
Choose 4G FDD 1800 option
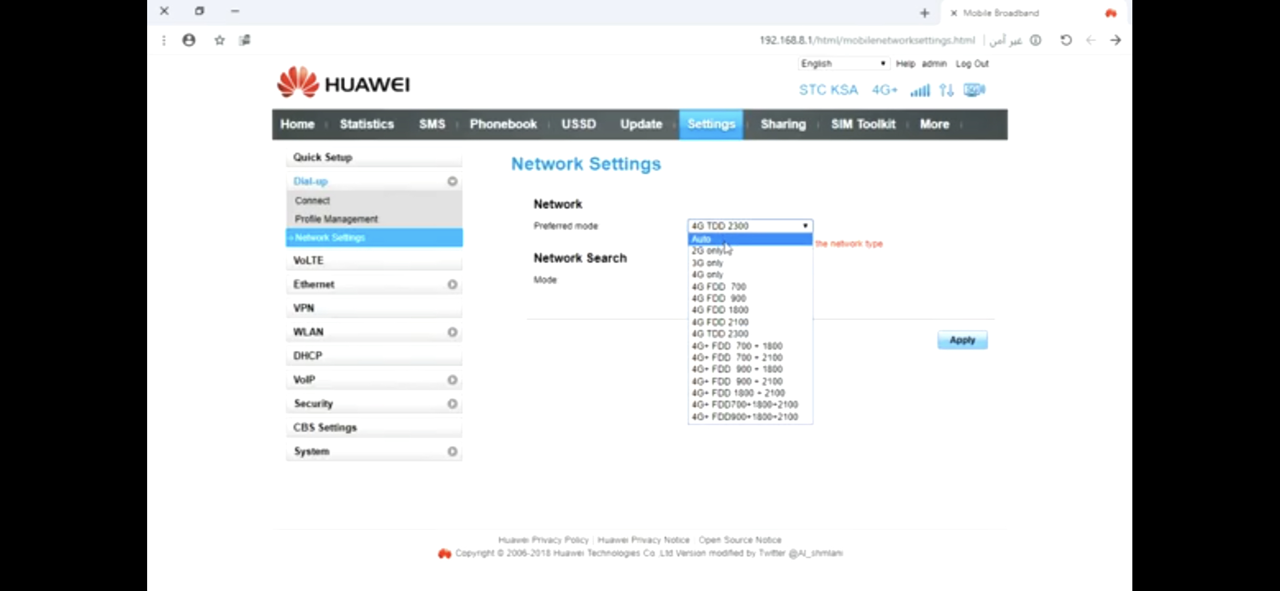750,310
